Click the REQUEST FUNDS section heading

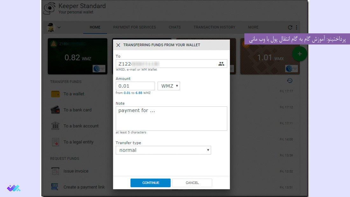point(65,159)
